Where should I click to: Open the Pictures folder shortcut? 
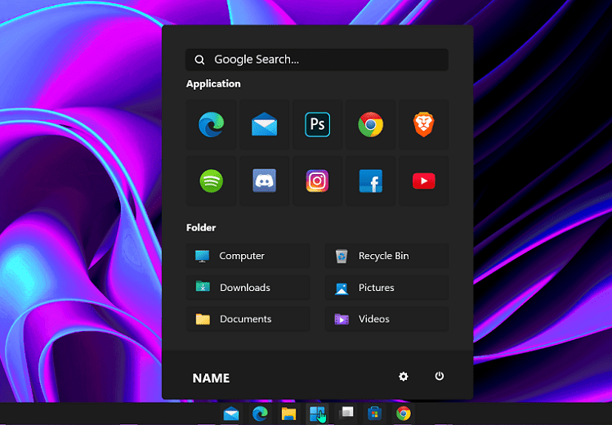pyautogui.click(x=386, y=287)
